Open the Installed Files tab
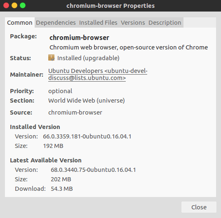Screen dimensions: 221x218 (x=98, y=23)
